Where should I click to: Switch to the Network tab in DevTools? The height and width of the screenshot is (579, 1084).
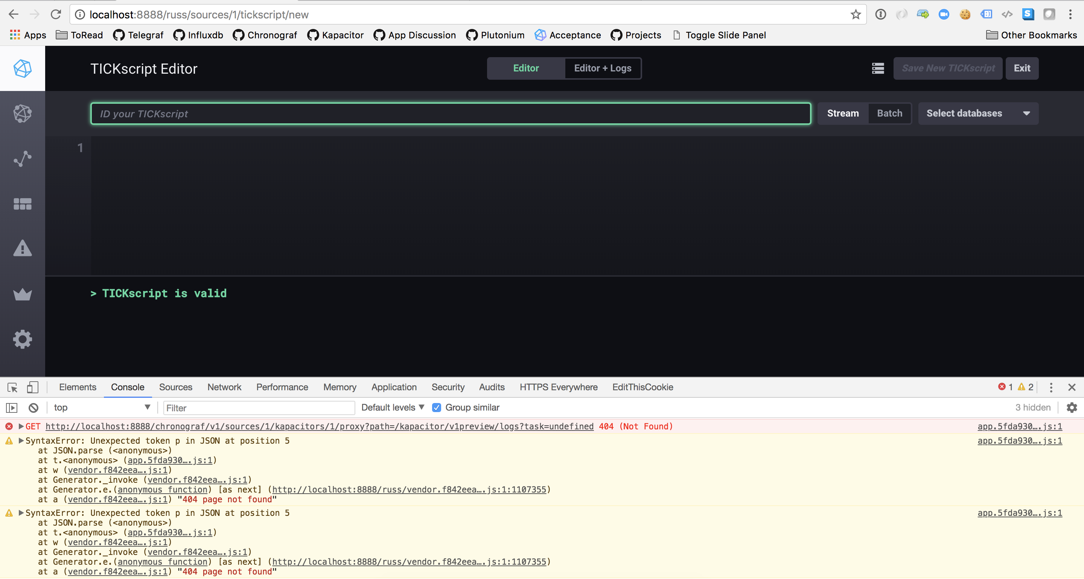point(224,387)
